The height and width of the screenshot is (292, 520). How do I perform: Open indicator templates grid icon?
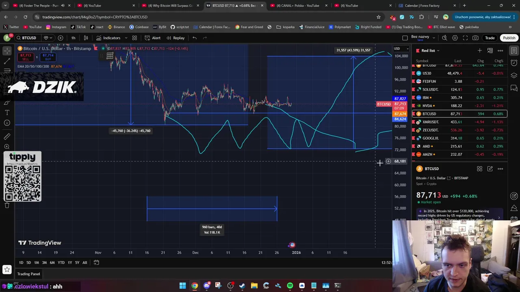(x=134, y=38)
